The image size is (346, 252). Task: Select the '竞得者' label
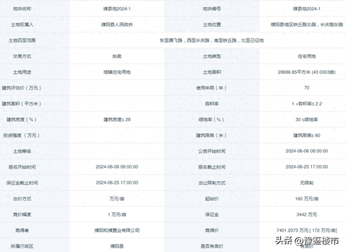22,230
